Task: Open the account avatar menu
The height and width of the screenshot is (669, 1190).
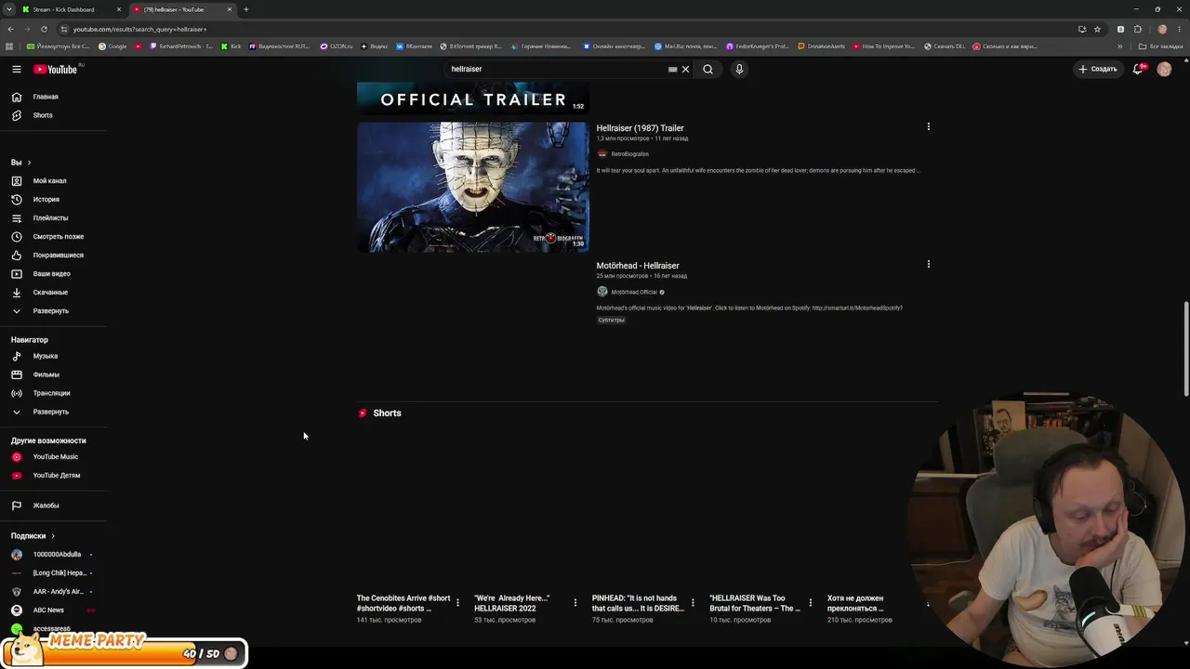Action: click(x=1164, y=69)
